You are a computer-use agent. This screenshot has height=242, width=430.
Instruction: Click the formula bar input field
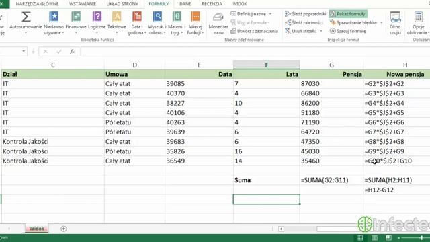point(255,51)
